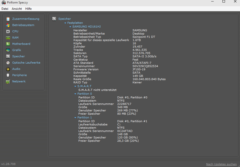Go to Zusammenfassung section
The image size is (240, 167).
tap(26, 19)
